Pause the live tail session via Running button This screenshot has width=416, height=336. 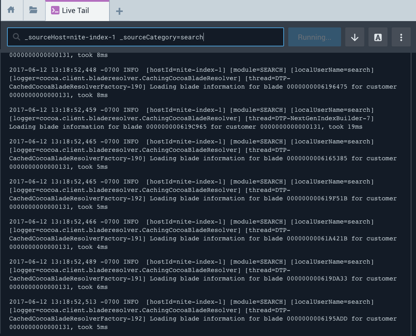tap(314, 37)
